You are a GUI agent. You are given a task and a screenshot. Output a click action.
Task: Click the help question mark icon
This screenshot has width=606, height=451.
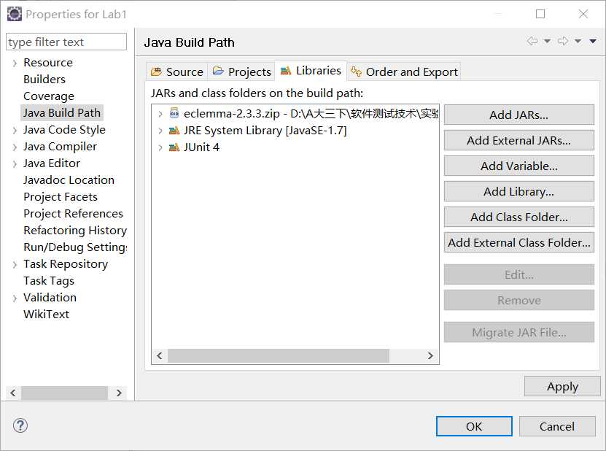(20, 426)
